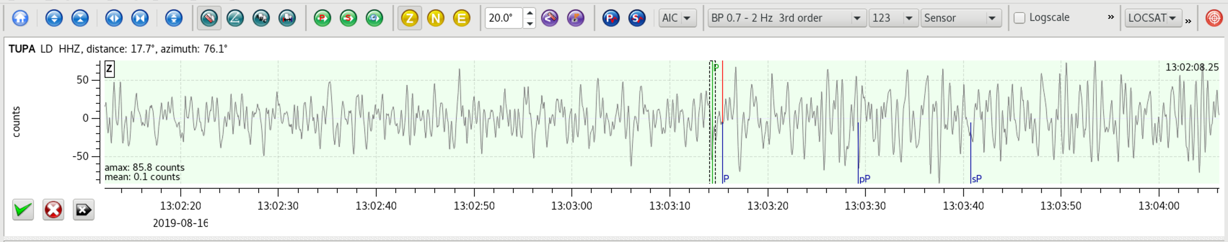Select the yellow Z component button

click(x=409, y=18)
